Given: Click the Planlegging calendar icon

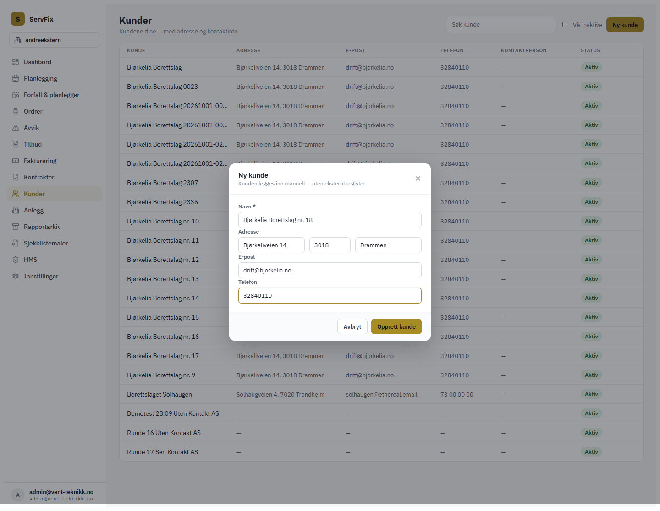Looking at the screenshot, I should pos(16,78).
